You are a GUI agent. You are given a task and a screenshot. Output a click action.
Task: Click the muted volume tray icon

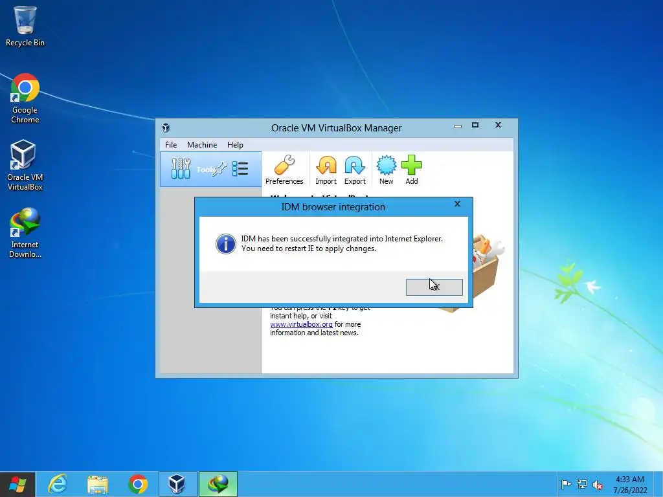[598, 484]
